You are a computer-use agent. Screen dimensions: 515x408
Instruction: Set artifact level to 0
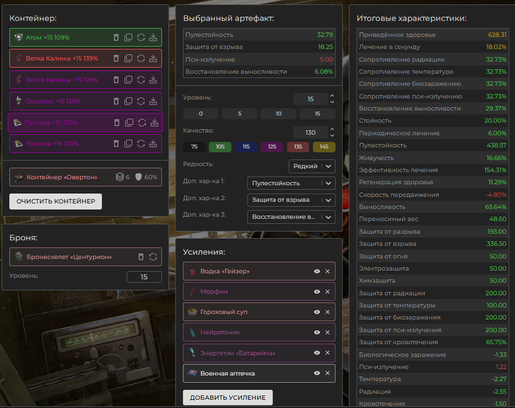click(x=200, y=113)
